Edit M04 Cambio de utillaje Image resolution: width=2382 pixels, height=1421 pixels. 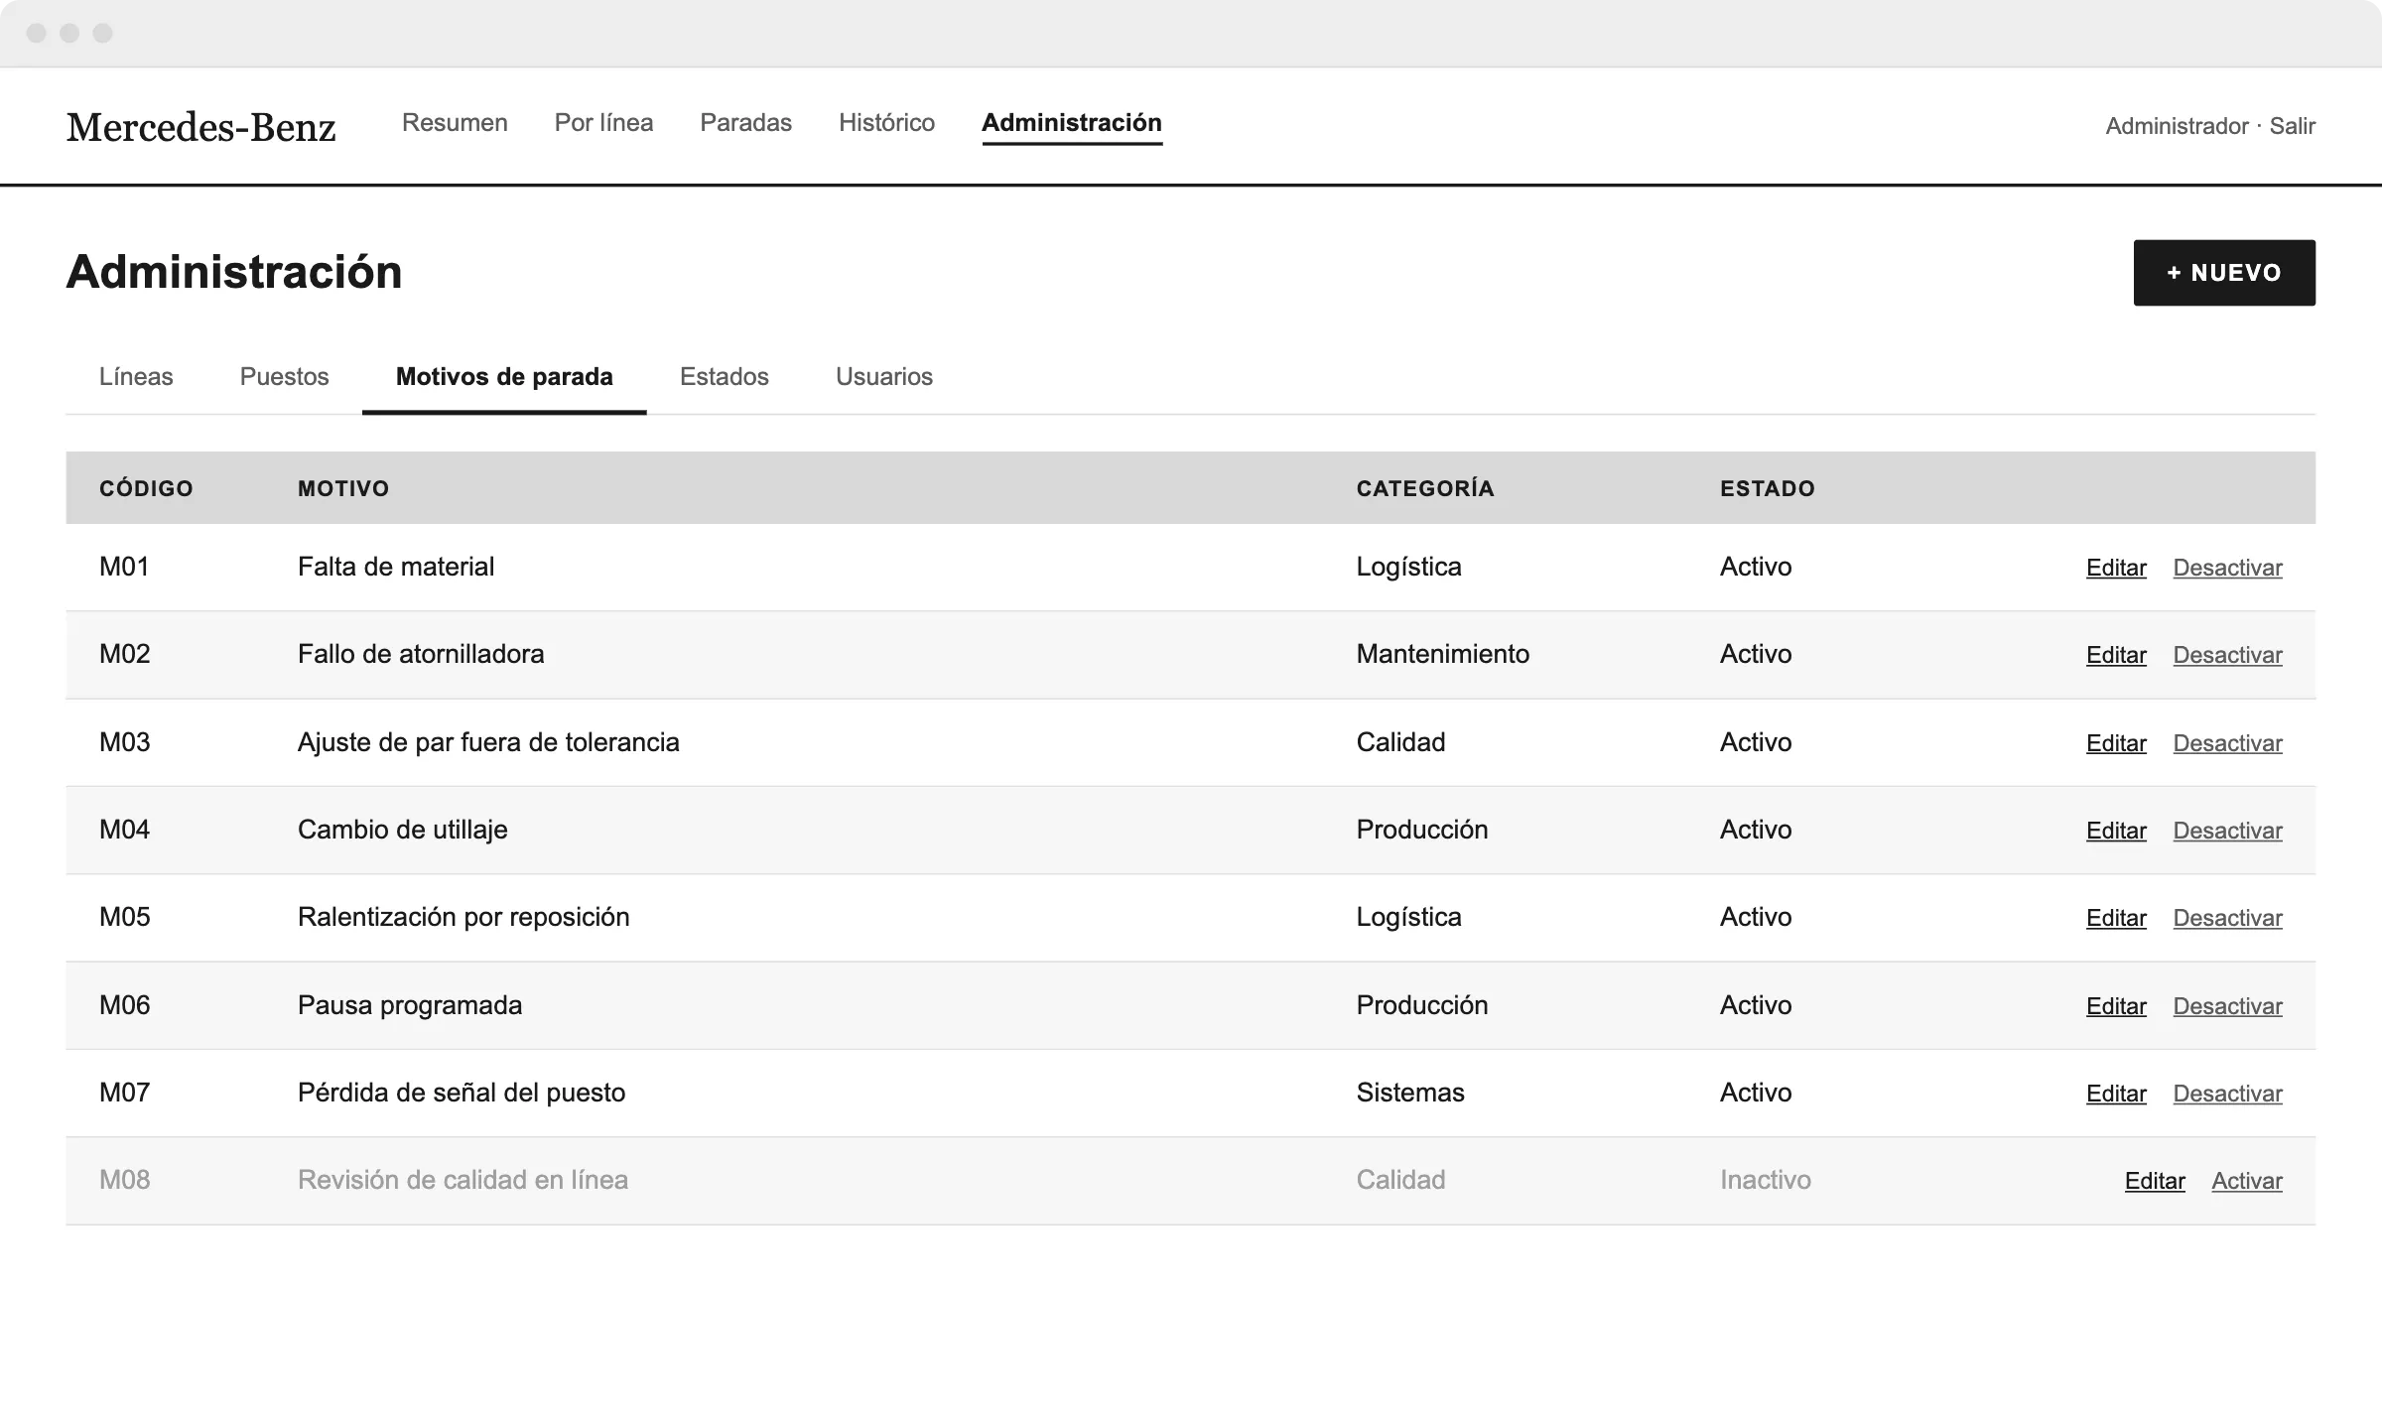pyautogui.click(x=2116, y=831)
